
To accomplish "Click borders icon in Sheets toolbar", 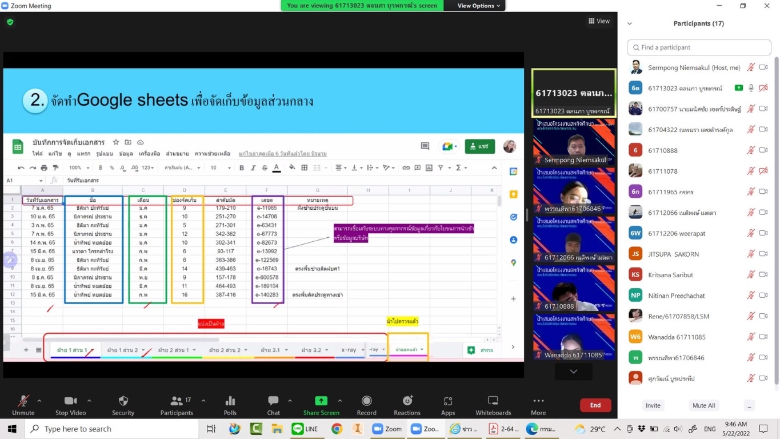I will pyautogui.click(x=304, y=168).
